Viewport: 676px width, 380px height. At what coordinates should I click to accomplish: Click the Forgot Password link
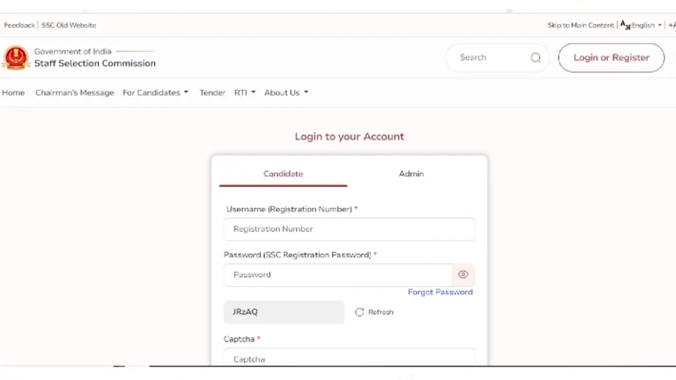point(440,292)
